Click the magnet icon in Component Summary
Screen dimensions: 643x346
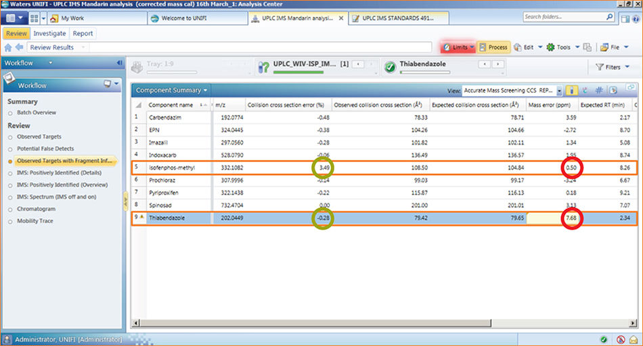(585, 91)
